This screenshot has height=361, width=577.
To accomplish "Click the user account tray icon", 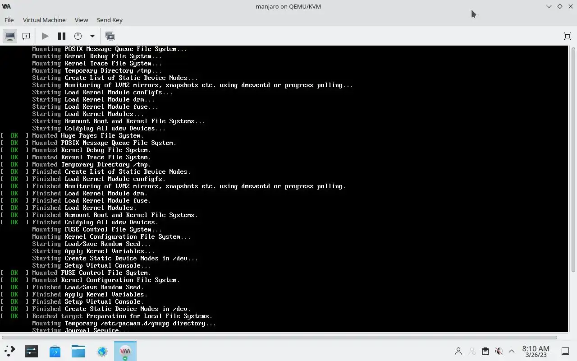I will pyautogui.click(x=458, y=351).
